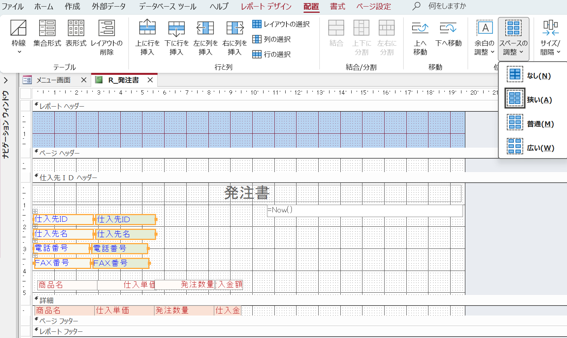This screenshot has height=338, width=567.
Task: Select the 仕入先名 label control
Action: point(64,234)
